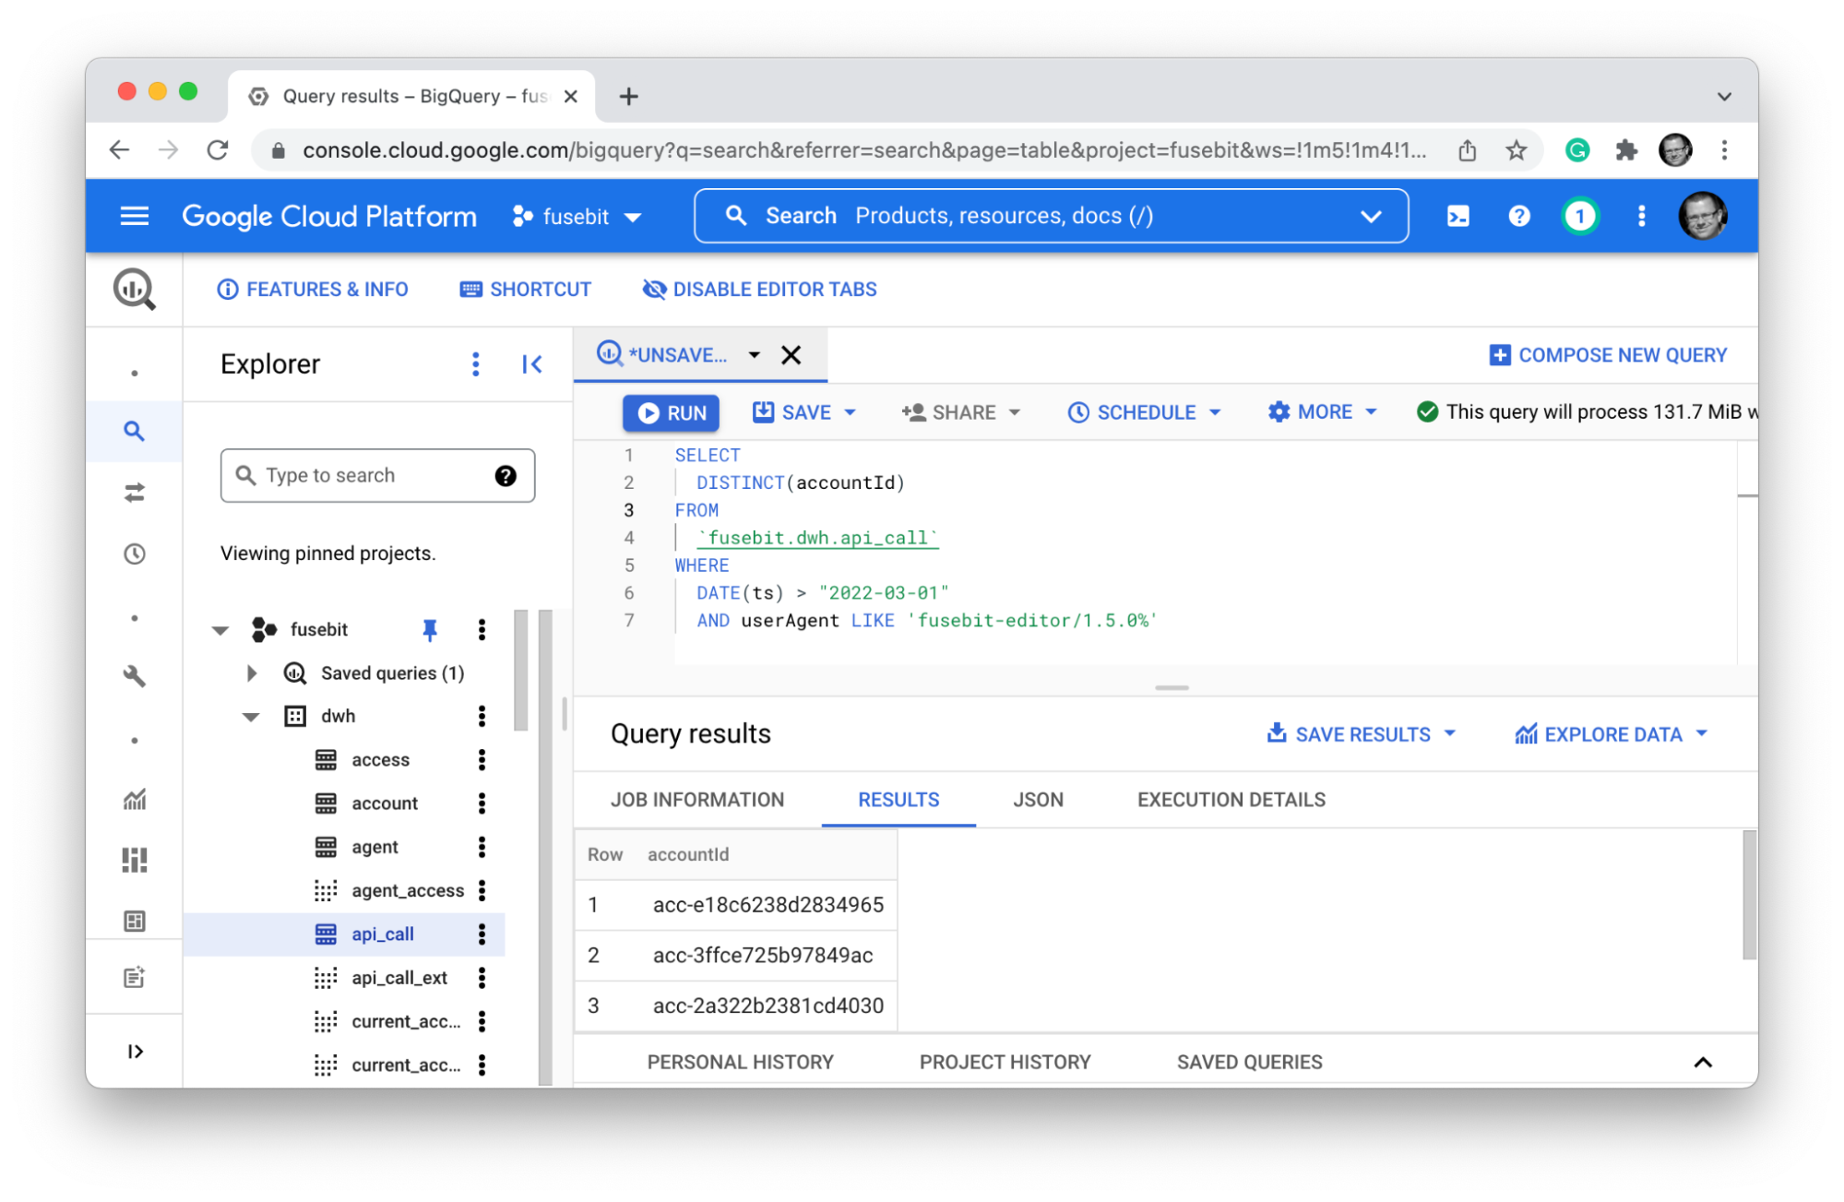Screen dimensions: 1844x1202
Task: Expand Saved queries (1) node
Action: click(x=251, y=672)
